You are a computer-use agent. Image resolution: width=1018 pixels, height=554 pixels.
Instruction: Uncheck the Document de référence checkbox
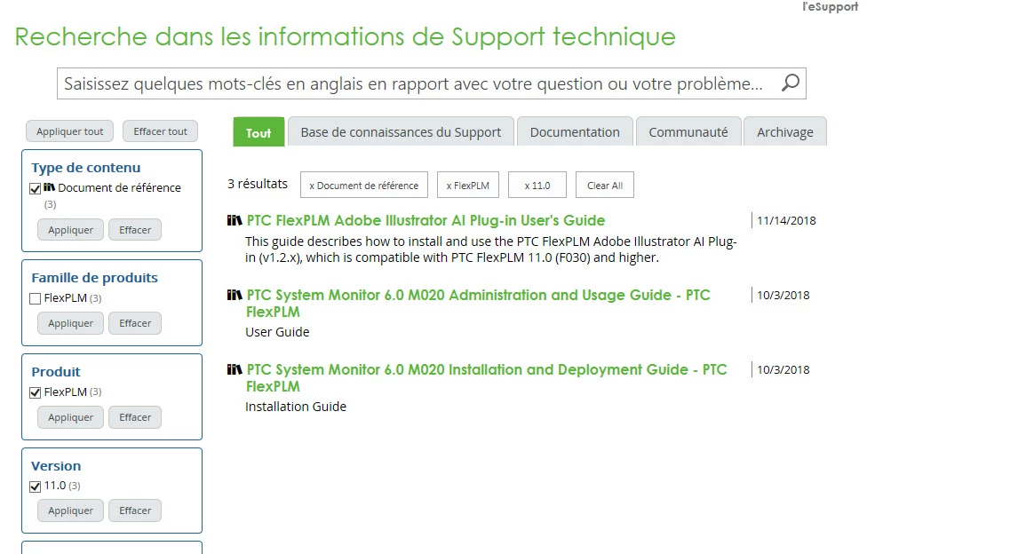point(35,189)
